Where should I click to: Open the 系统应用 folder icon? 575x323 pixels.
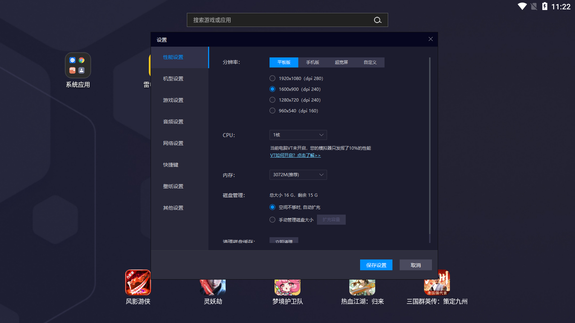78,65
